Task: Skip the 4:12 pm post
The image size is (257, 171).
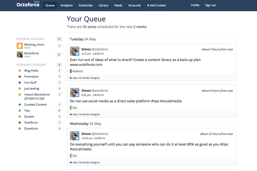Action: coord(73,78)
